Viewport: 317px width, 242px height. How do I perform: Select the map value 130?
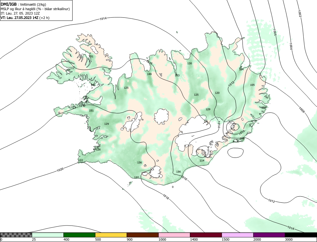click(x=190, y=63)
